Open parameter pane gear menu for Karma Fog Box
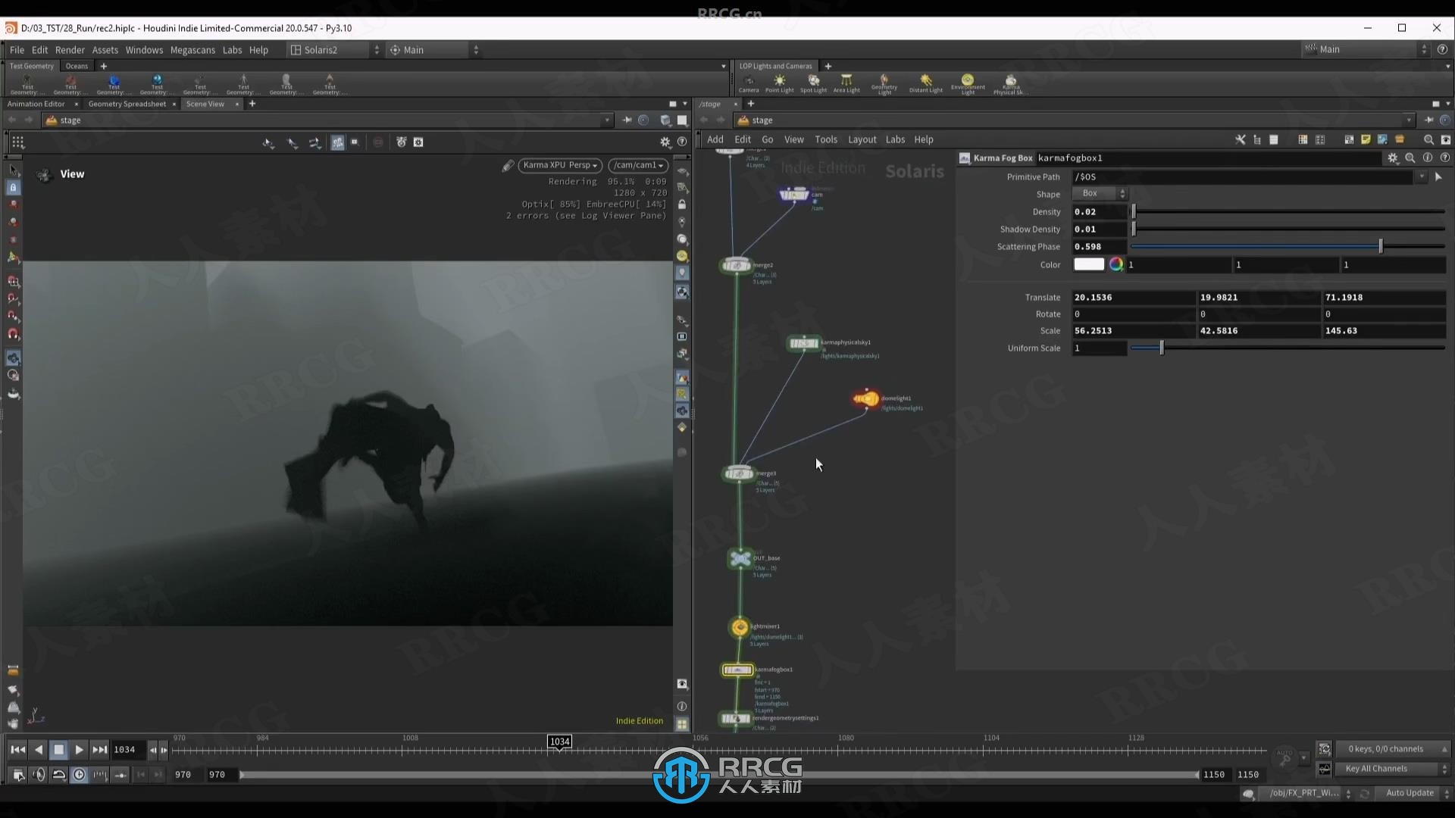Screen dimensions: 1455x818 click(x=1392, y=158)
